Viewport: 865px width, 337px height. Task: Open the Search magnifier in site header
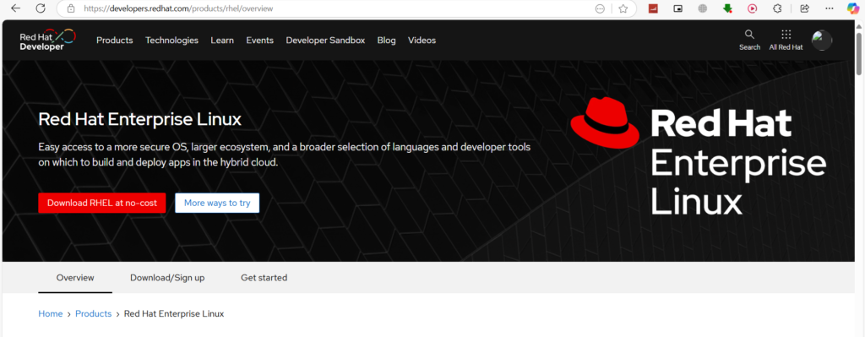tap(750, 41)
